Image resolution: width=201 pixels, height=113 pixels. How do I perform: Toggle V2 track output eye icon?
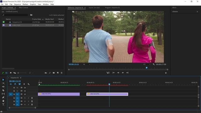[25, 91]
